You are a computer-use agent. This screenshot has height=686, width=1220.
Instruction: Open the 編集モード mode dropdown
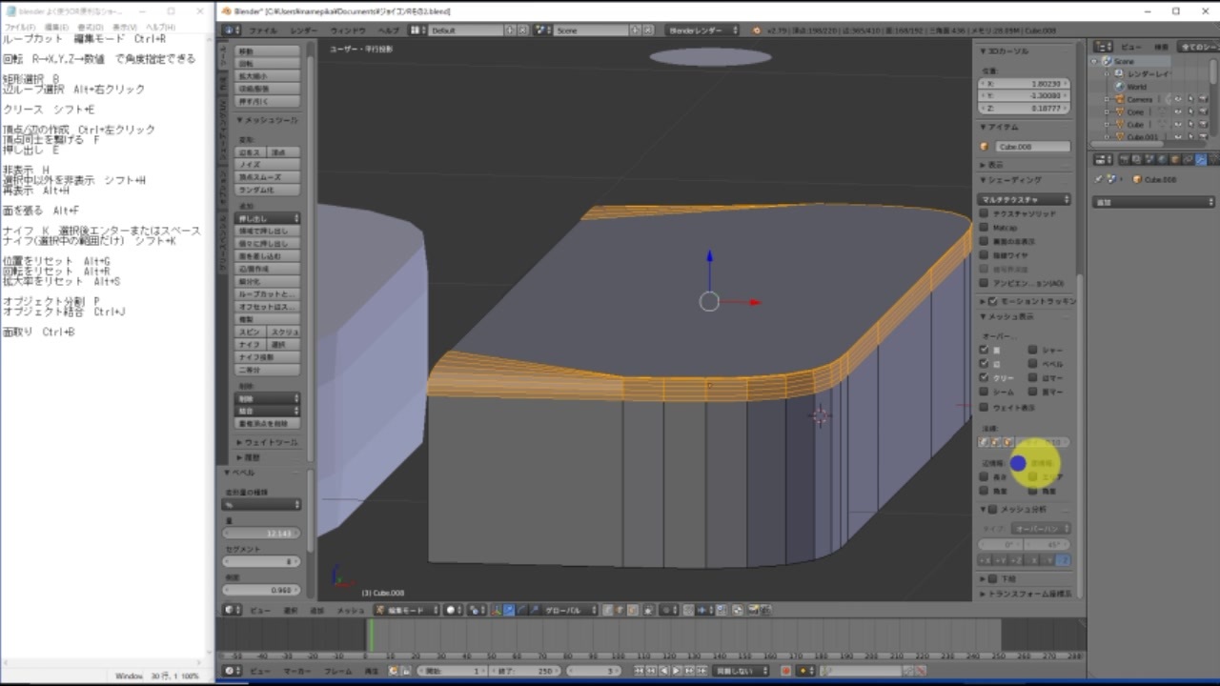click(408, 610)
